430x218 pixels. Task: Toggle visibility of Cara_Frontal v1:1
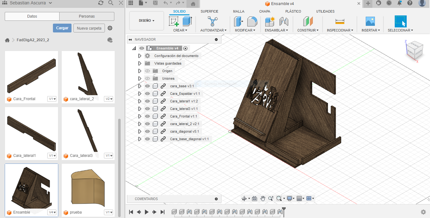(147, 116)
